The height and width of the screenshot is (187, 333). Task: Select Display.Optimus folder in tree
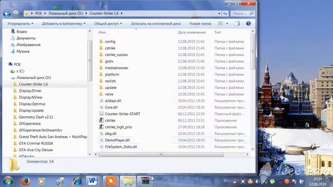[32, 104]
